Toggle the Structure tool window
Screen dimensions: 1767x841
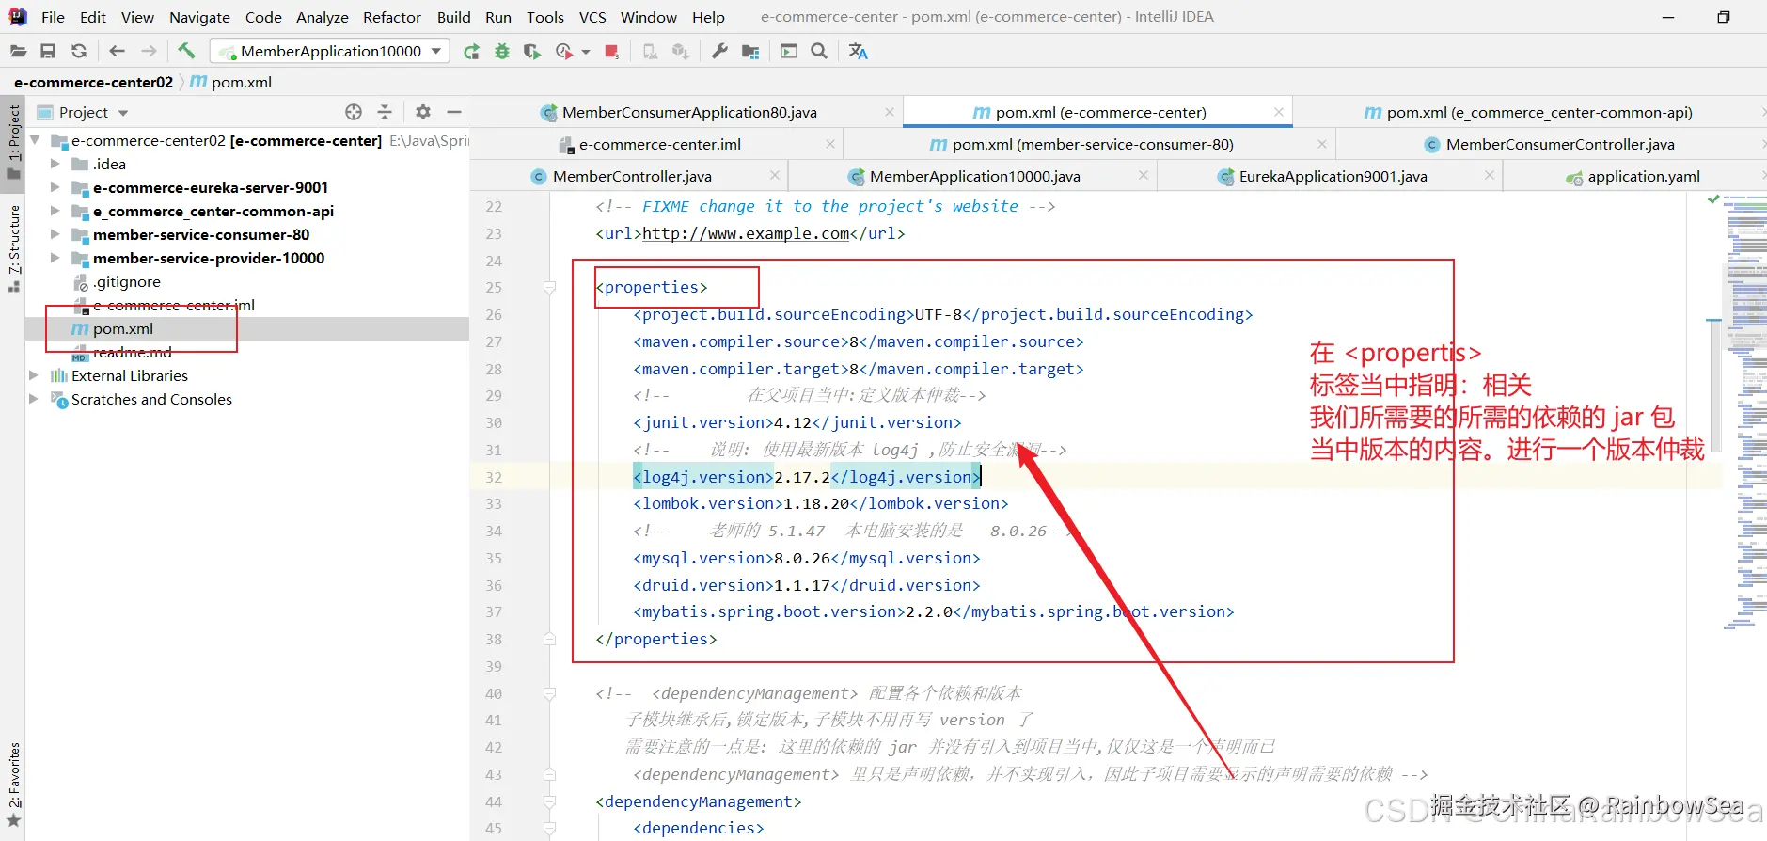point(13,247)
